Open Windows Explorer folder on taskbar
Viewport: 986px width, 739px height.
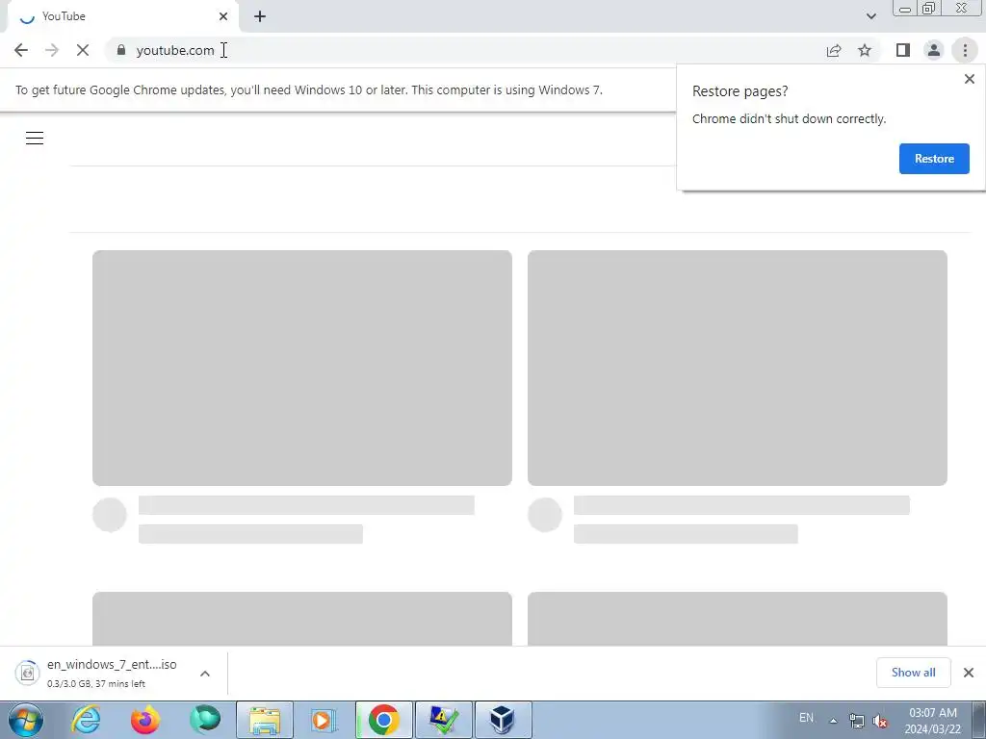265,720
